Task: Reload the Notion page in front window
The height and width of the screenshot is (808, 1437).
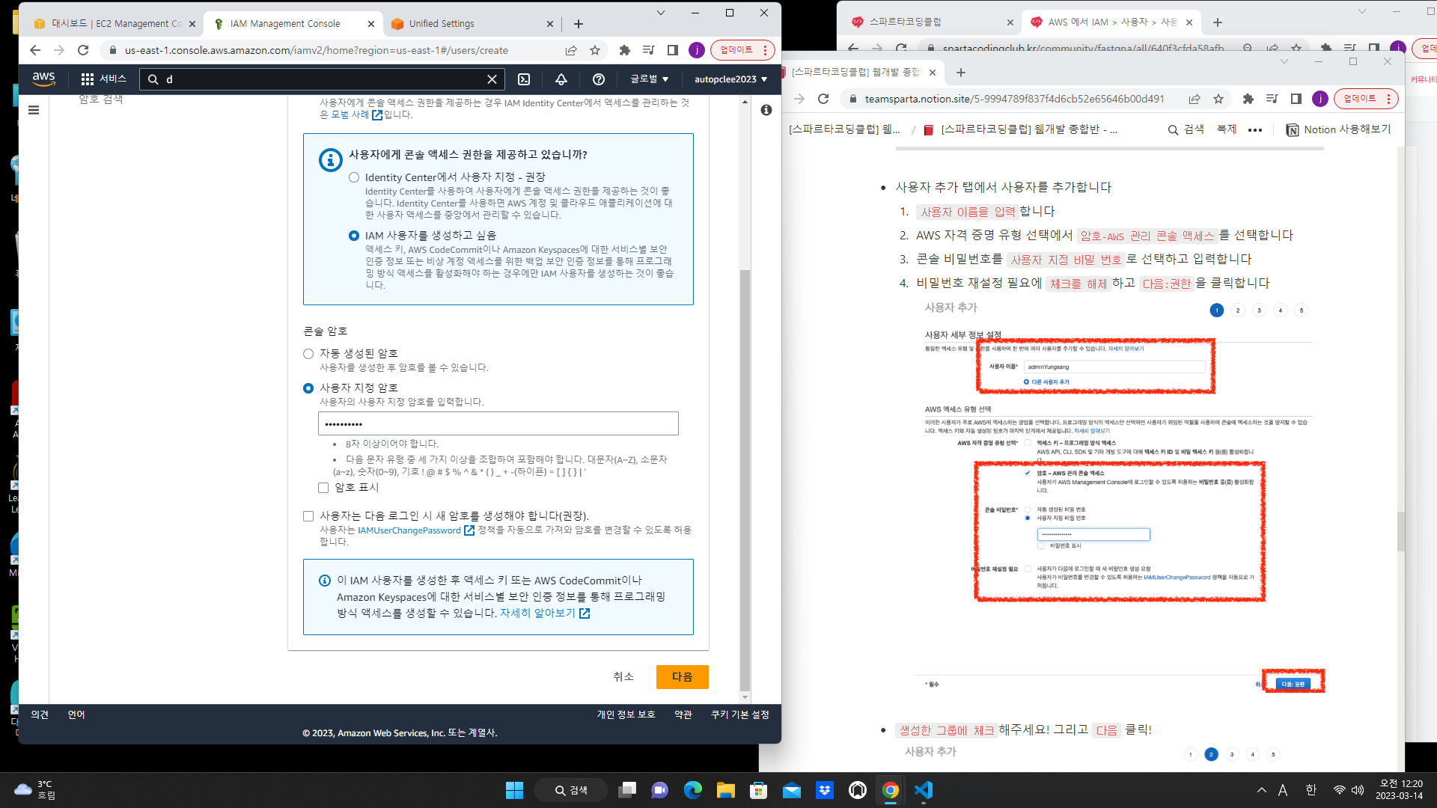Action: 824,99
